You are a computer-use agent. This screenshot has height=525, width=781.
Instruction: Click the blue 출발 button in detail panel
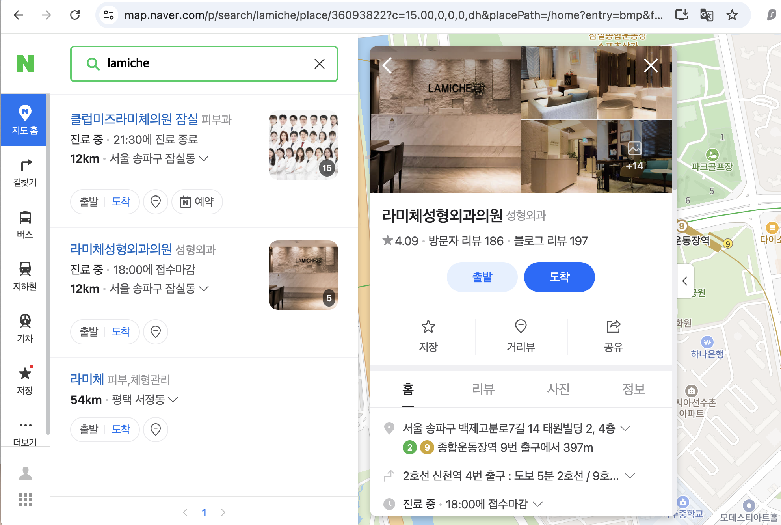coord(482,277)
